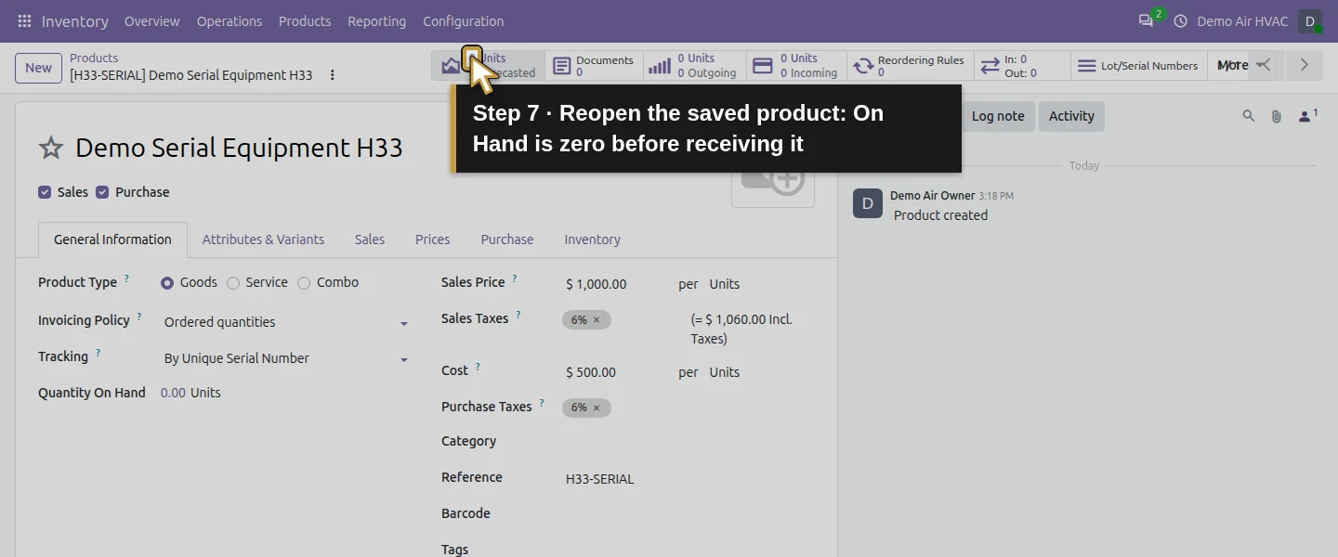Open the messages conversations icon in navbar
This screenshot has height=557, width=1338.
tap(1146, 20)
